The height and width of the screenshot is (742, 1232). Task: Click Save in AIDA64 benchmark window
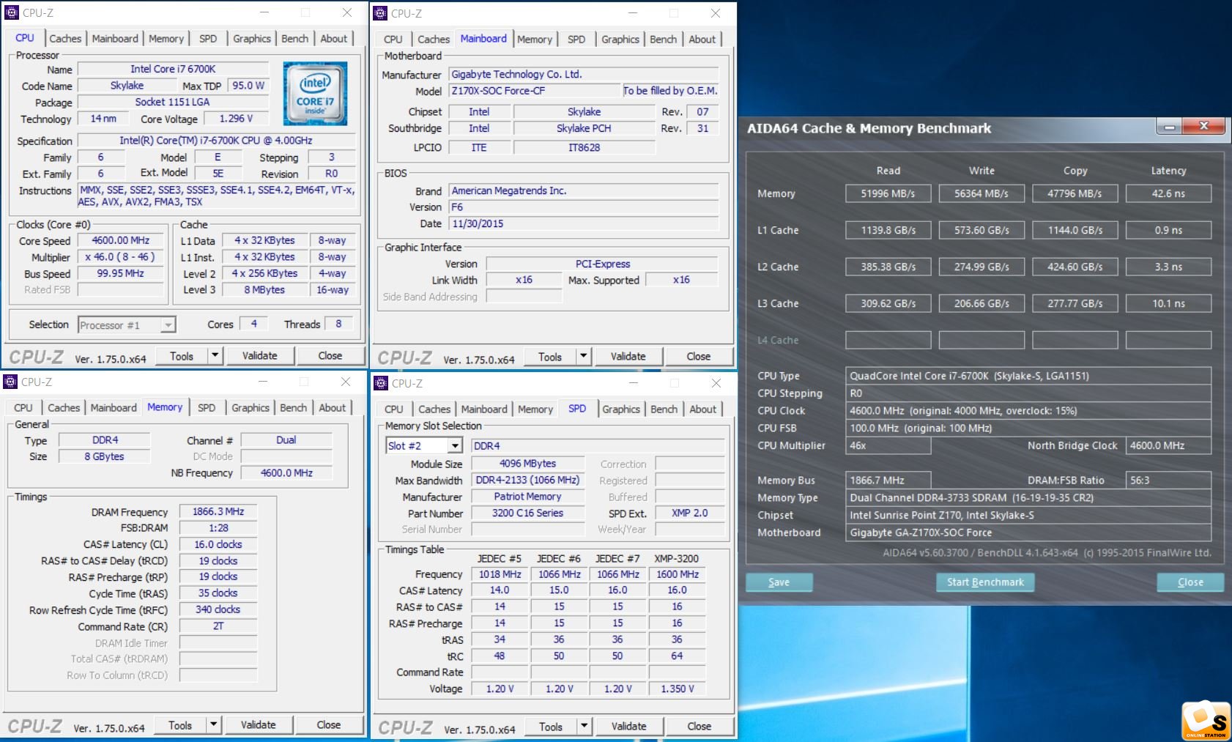pos(779,582)
